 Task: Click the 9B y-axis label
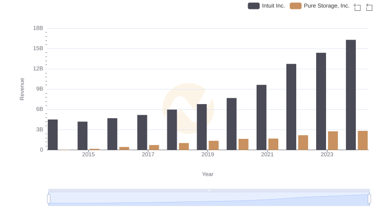(x=40, y=89)
